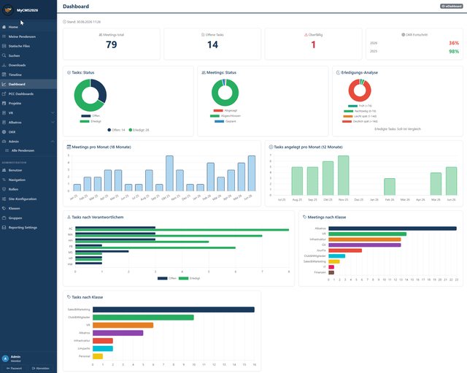Click the Admin user avatar circle
The width and height of the screenshot is (467, 373).
pyautogui.click(x=5, y=358)
